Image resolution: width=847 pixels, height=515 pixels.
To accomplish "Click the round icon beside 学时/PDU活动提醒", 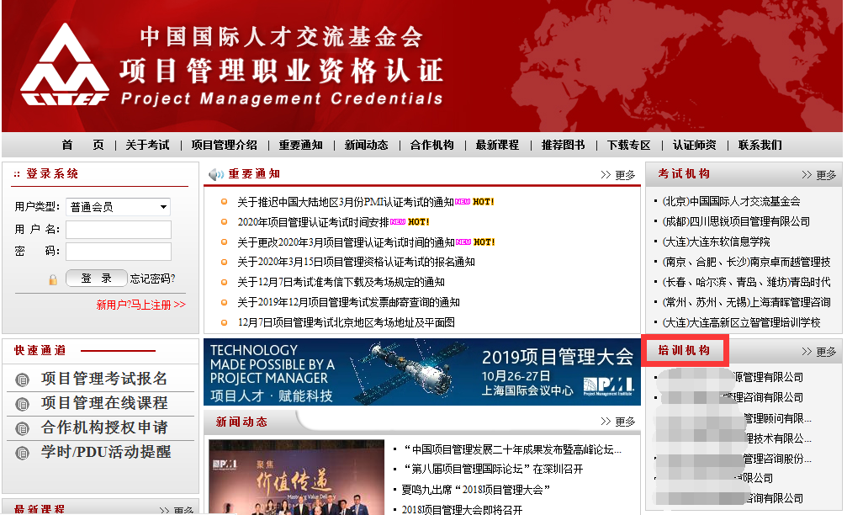I will tap(22, 453).
